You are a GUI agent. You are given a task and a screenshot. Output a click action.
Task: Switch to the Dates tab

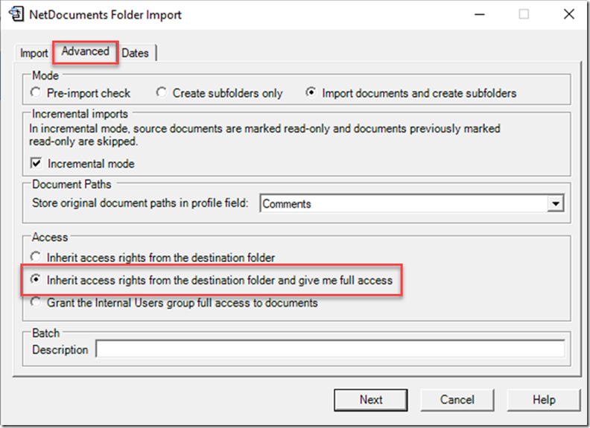136,53
